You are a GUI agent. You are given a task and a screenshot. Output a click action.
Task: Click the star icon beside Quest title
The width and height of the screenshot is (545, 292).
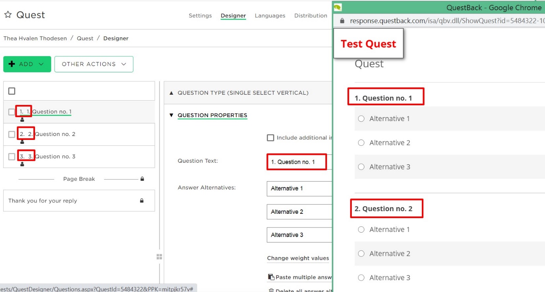coord(8,15)
